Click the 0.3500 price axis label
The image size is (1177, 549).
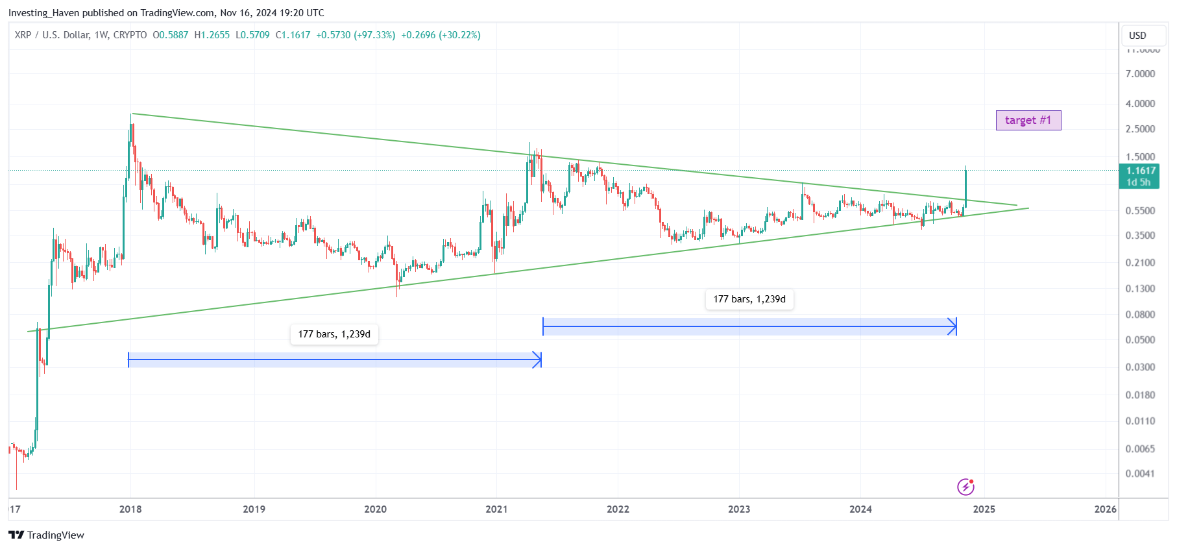coord(1141,236)
